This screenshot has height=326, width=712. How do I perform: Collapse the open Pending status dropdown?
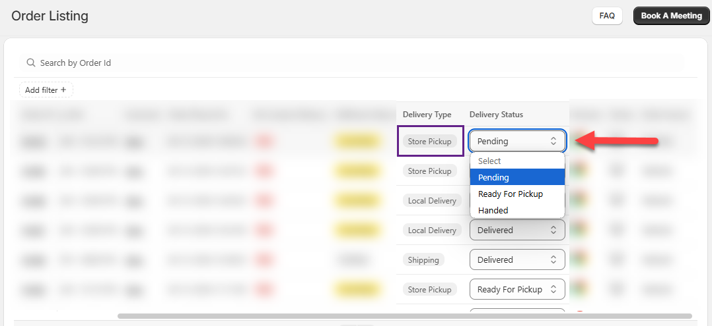tap(517, 141)
